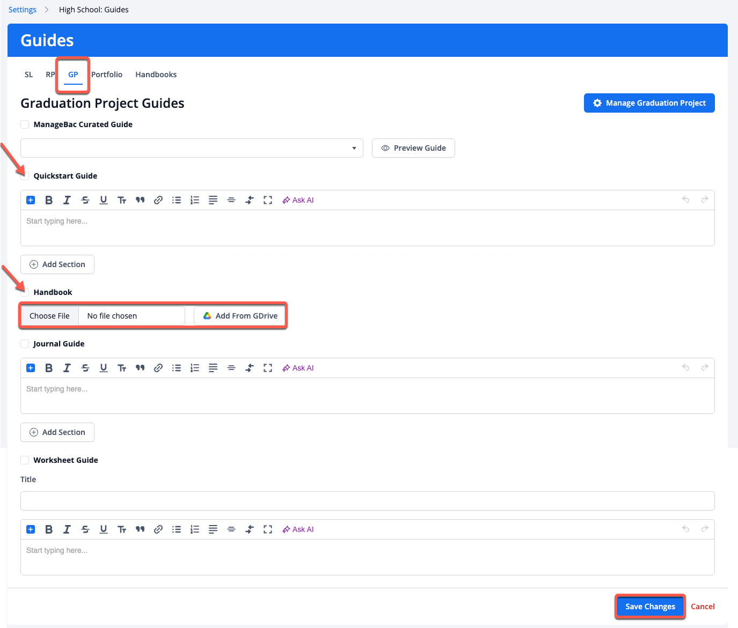Insert blockquote in Worksheet Guide editor
The height and width of the screenshot is (628, 738).
(140, 529)
